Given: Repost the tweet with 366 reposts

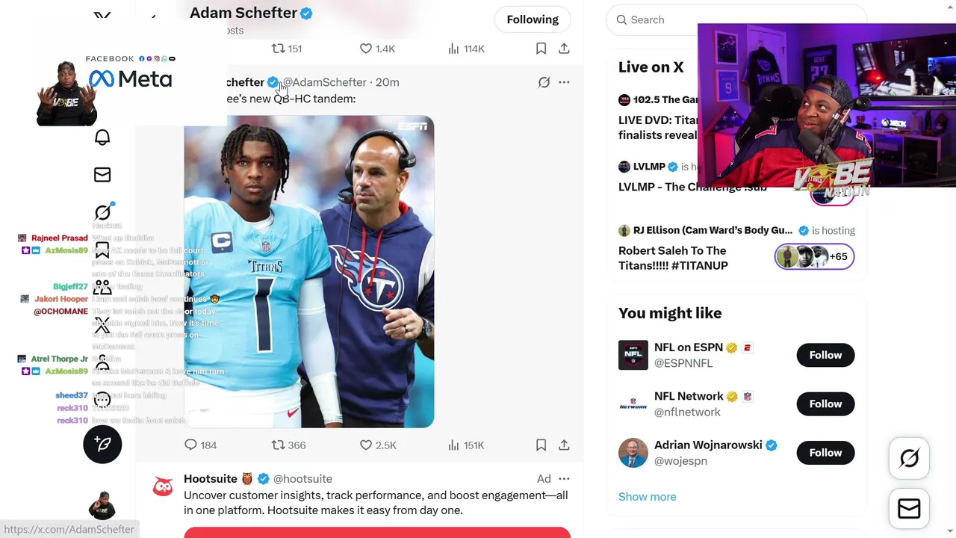Looking at the screenshot, I should [288, 445].
